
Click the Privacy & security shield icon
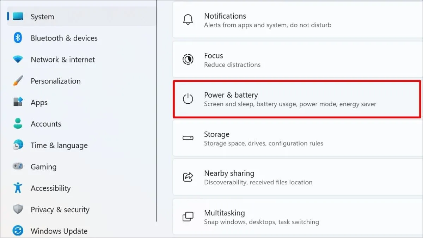coord(18,209)
